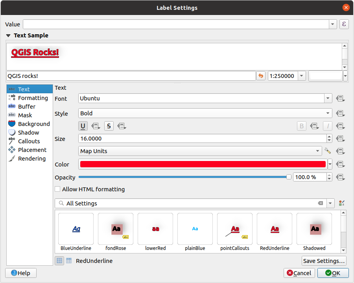Click the red text Color swatch
354x283 pixels.
[203, 164]
